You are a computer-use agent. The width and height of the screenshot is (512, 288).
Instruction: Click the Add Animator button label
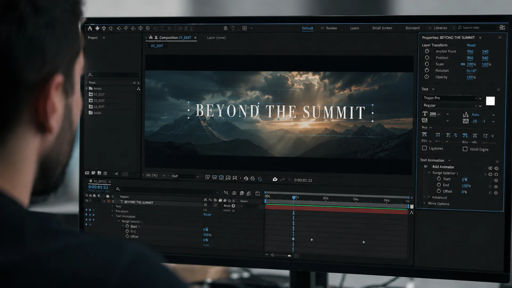[x=443, y=167]
